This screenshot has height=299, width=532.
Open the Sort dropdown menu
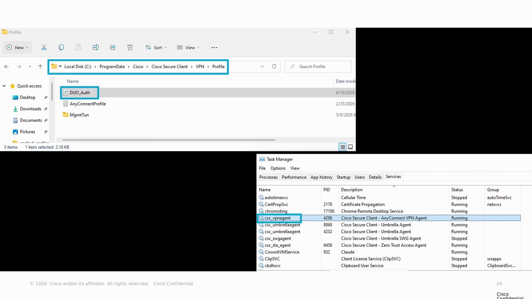(x=156, y=47)
